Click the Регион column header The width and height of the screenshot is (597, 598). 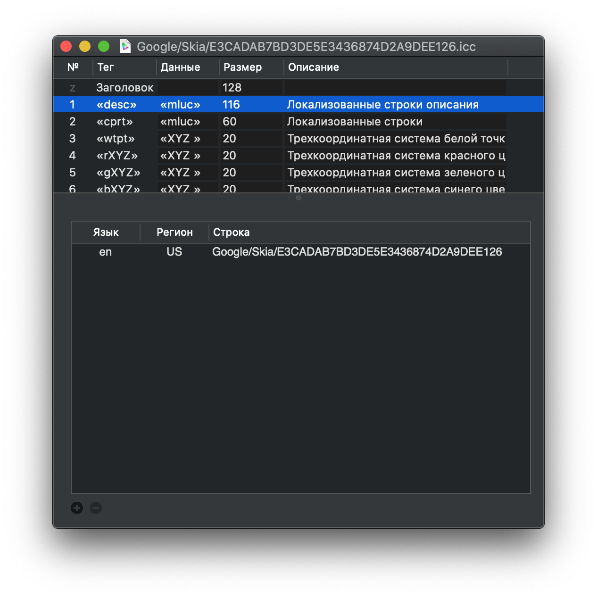pos(174,233)
